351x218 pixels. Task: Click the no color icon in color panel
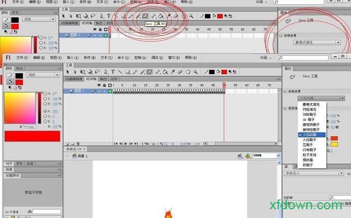pos(15,88)
